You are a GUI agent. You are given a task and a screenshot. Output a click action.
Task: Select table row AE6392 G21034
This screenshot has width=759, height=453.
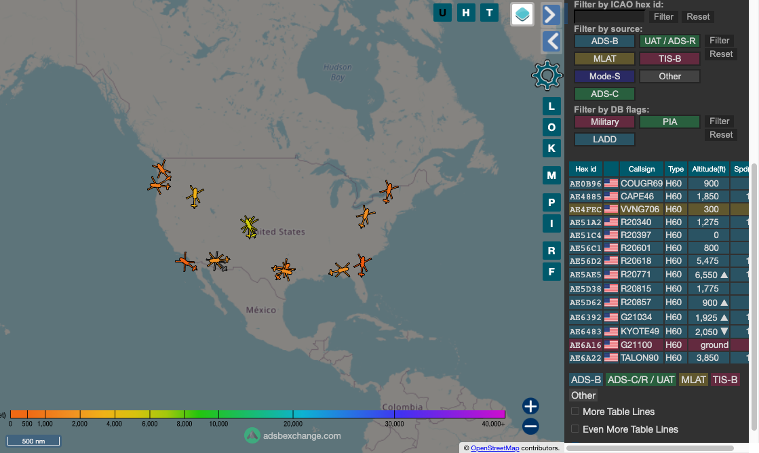(659, 317)
